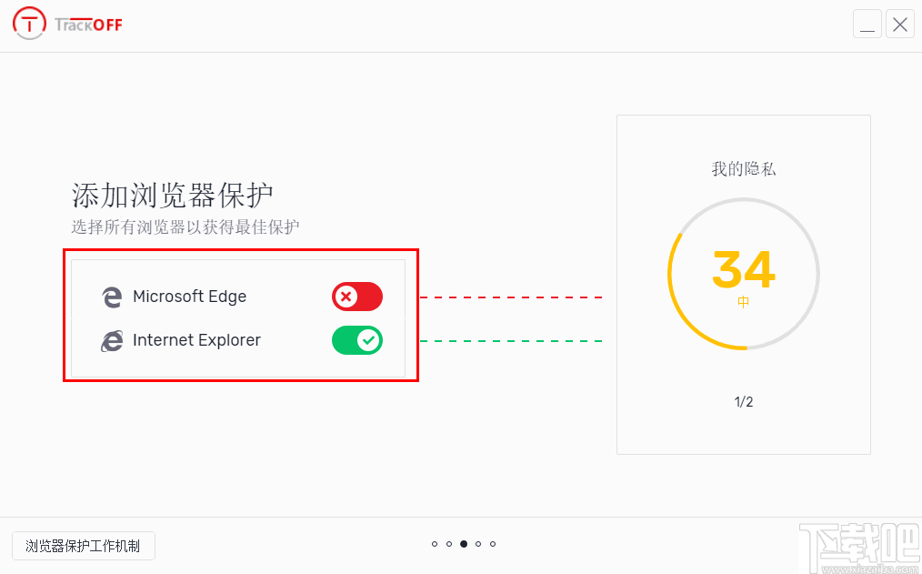922x574 pixels.
Task: Enable protection toggle for Microsoft Edge
Action: (357, 297)
